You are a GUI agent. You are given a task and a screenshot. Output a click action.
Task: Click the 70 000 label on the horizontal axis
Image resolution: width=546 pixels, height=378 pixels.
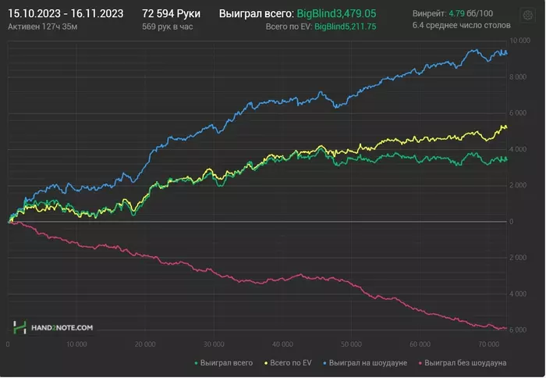click(x=488, y=344)
